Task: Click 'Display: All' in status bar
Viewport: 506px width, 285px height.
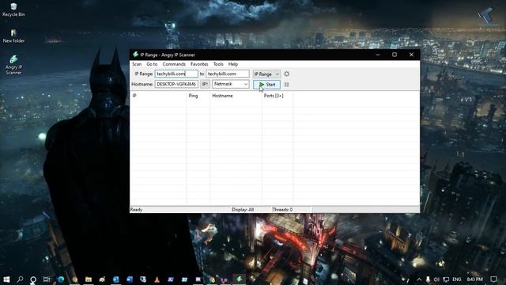Action: (x=243, y=210)
